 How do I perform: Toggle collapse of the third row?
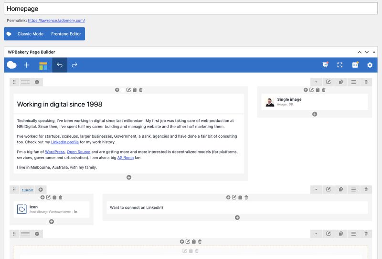[x=316, y=234]
